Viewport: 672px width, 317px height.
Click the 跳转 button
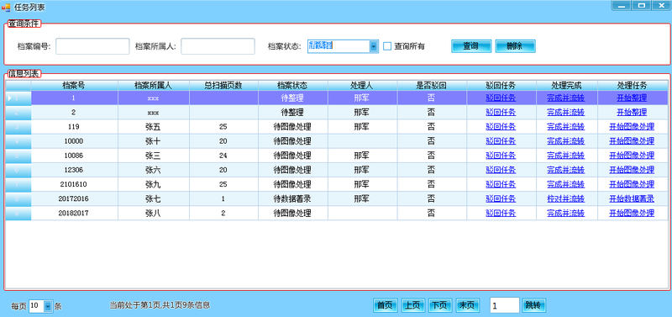pyautogui.click(x=533, y=305)
